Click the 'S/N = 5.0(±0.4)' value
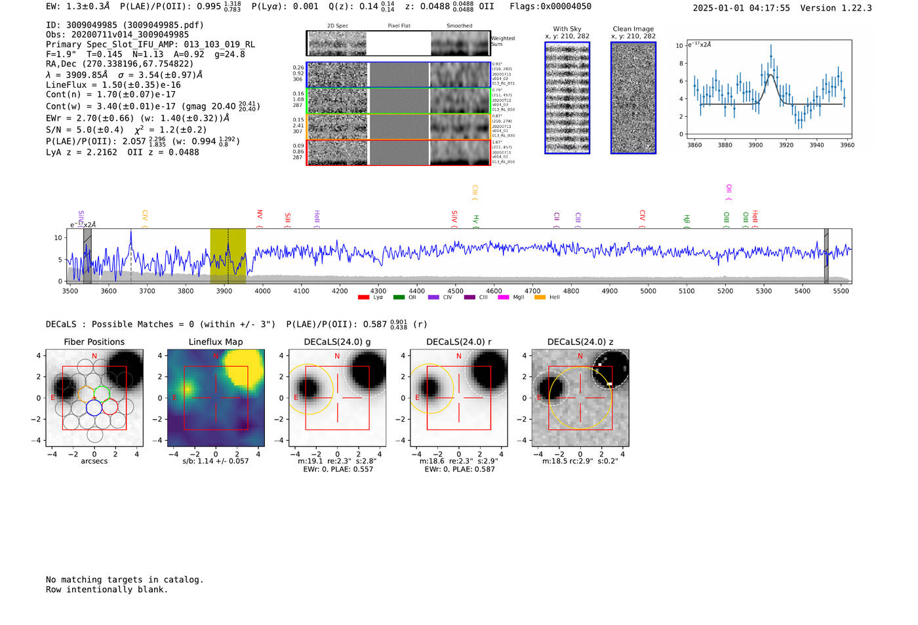 (x=85, y=130)
